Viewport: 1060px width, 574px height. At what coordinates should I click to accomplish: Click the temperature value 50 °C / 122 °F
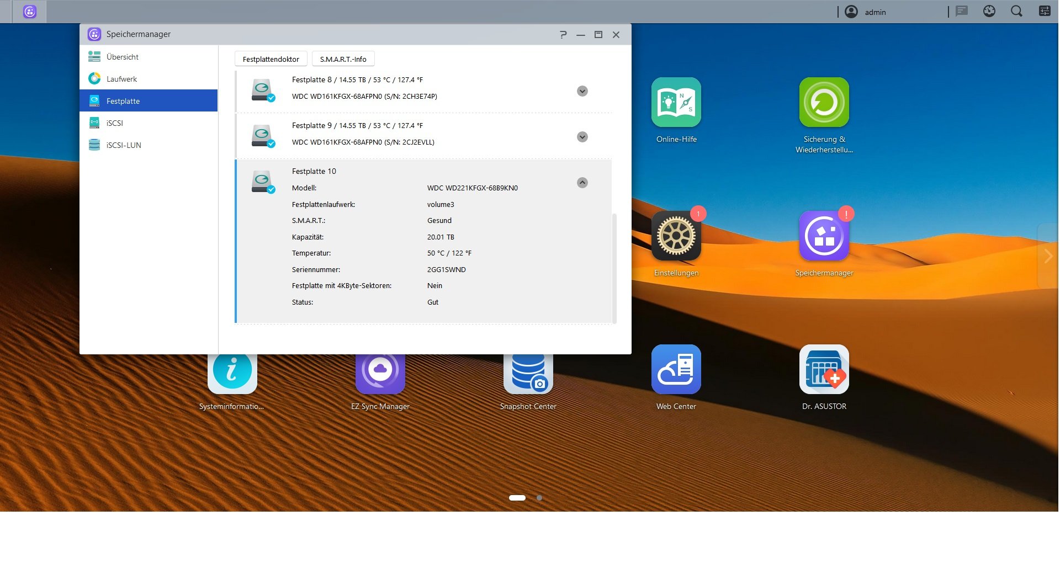tap(449, 253)
